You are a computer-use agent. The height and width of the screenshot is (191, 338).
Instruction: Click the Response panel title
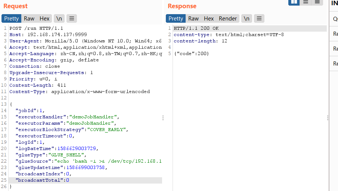[182, 6]
